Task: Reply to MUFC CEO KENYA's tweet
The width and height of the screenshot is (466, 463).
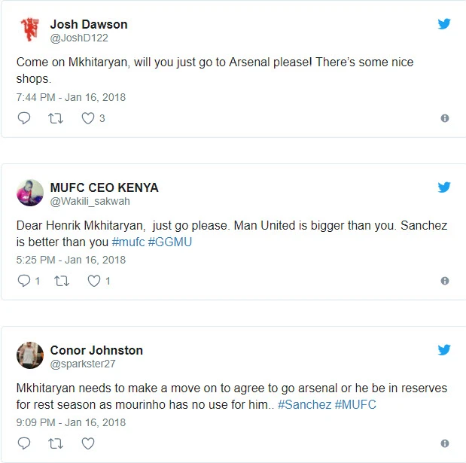Action: (23, 281)
